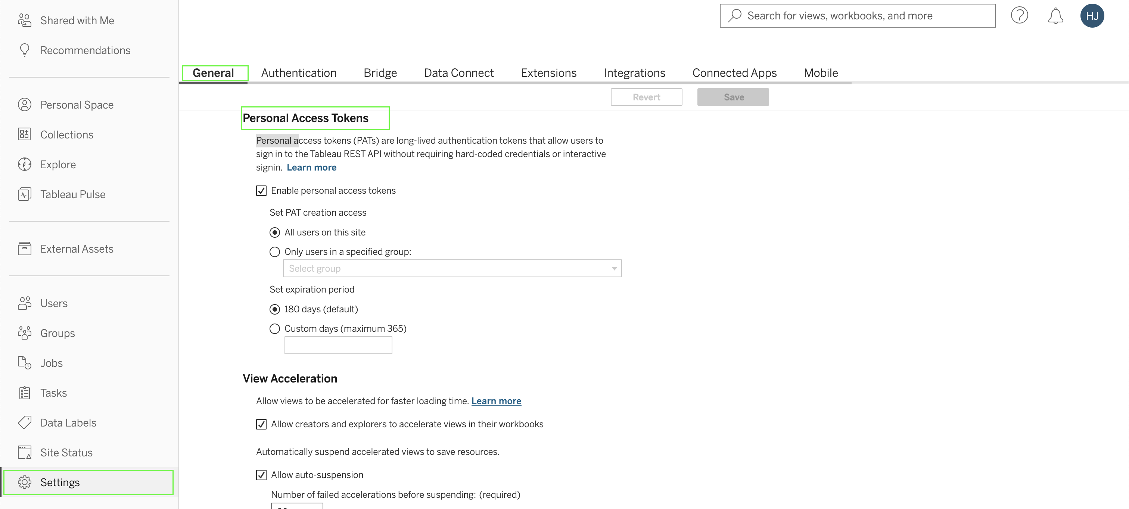Screen dimensions: 1129x509
Task: Choose the Custom days expiration option
Action: [x=275, y=328]
